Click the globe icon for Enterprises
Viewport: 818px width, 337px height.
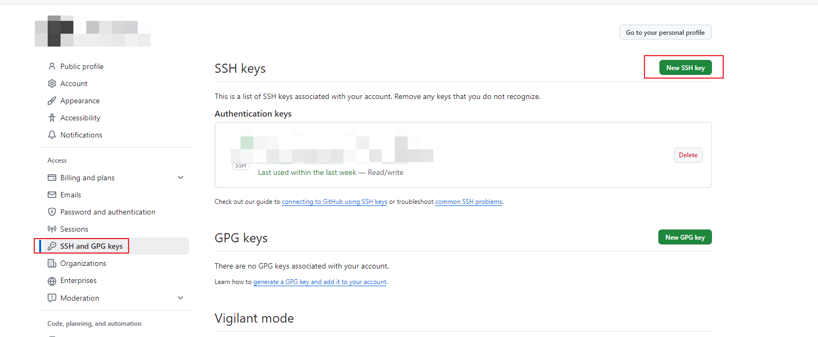pos(52,281)
